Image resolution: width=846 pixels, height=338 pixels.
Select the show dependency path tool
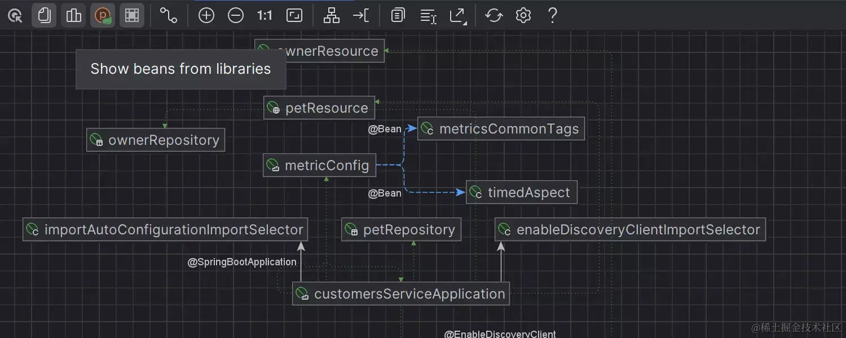point(168,15)
